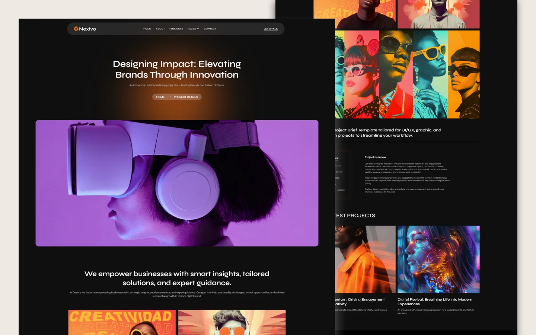
Task: Open the orange jacket man project image
Action: pyautogui.click(x=365, y=259)
